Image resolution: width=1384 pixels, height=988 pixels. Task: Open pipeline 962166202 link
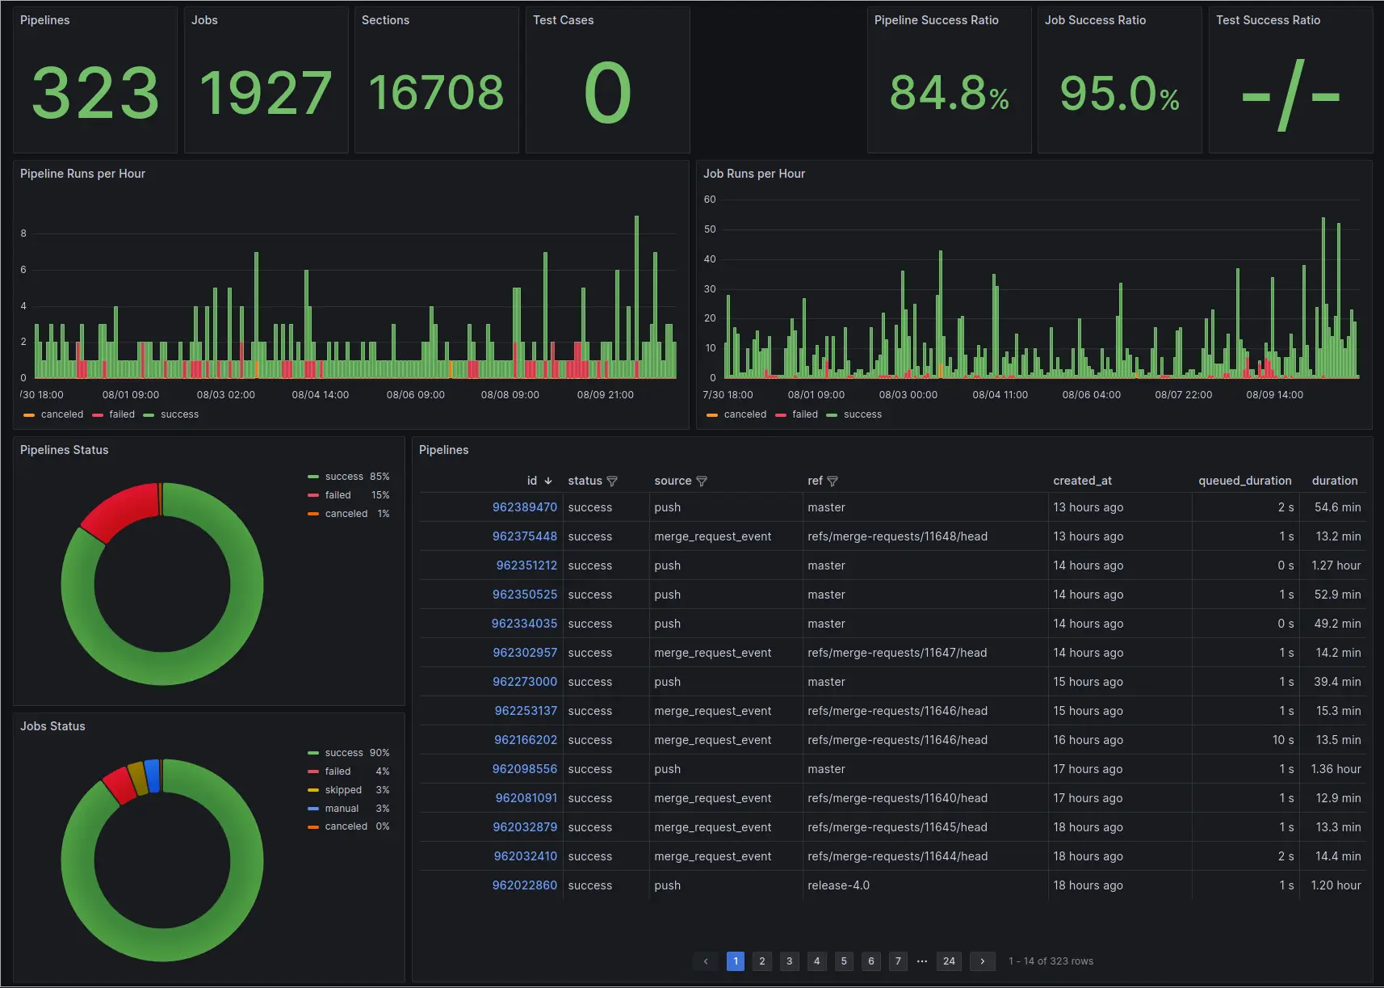pyautogui.click(x=526, y=740)
